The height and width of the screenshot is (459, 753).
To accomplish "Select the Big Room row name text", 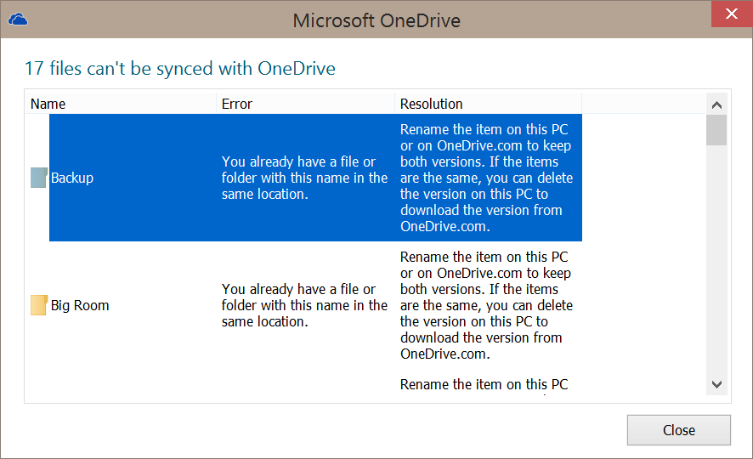I will (80, 306).
